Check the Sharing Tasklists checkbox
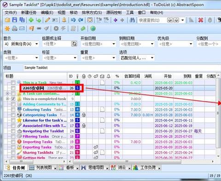Screen dimensions: 221x181 pos(13,153)
